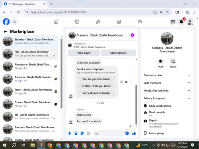
Task: Click the phone number message 4046374581
Action: click(x=84, y=115)
